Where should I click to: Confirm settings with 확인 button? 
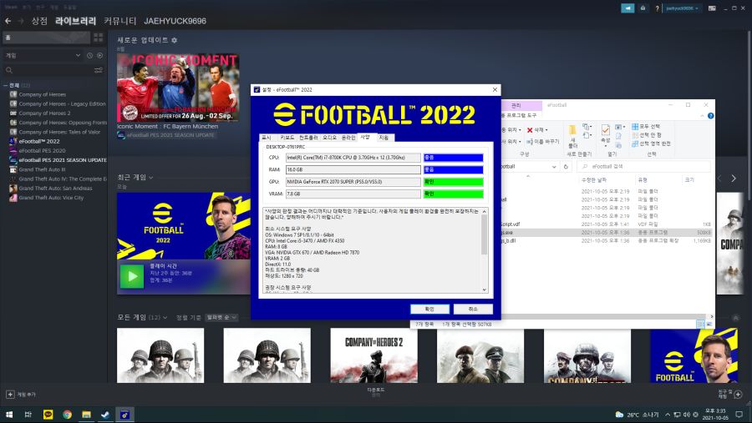coord(429,309)
